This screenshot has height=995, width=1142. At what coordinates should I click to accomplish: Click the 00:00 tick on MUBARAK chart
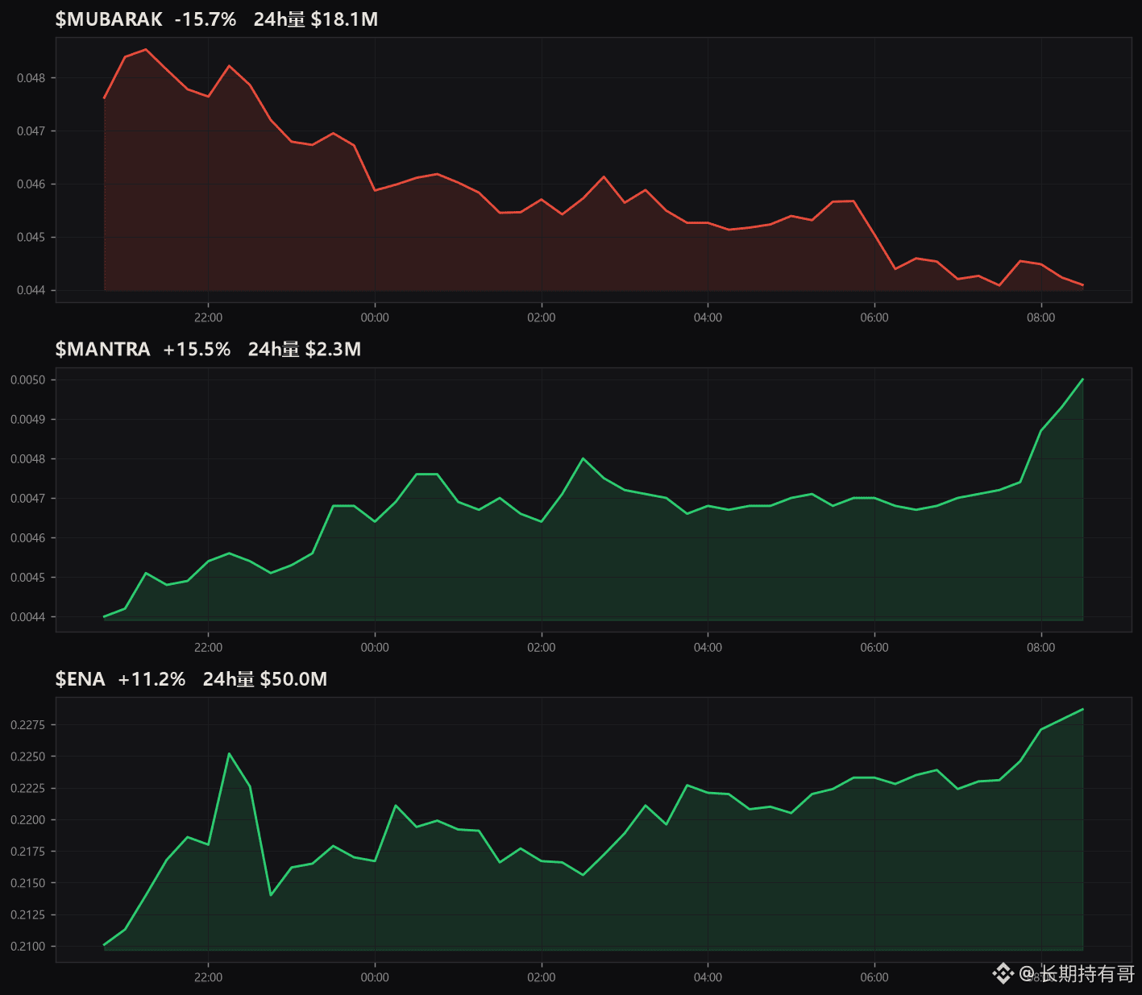[375, 317]
